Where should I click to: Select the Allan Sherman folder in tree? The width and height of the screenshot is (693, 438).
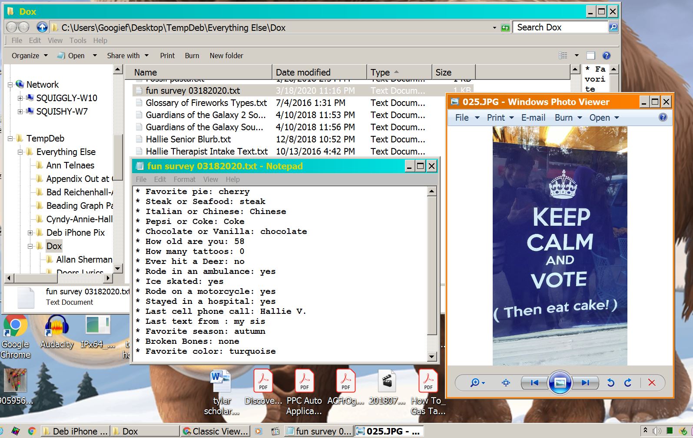click(x=84, y=260)
